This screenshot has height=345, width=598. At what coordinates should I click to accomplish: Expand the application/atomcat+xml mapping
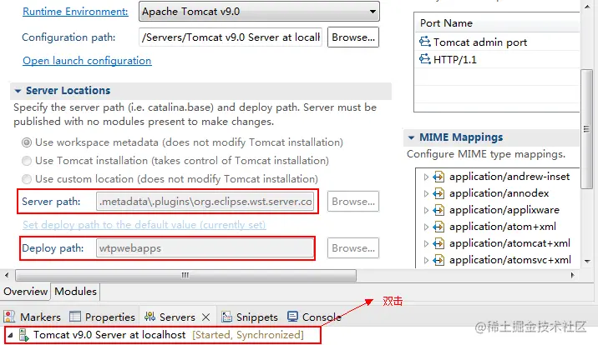426,244
